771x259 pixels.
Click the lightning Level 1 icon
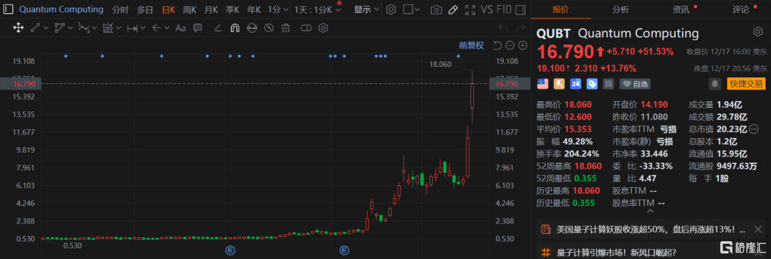click(x=559, y=84)
